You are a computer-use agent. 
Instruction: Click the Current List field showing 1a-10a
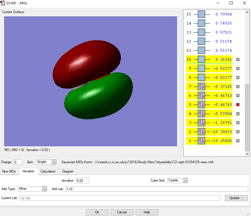pyautogui.click(x=120, y=198)
